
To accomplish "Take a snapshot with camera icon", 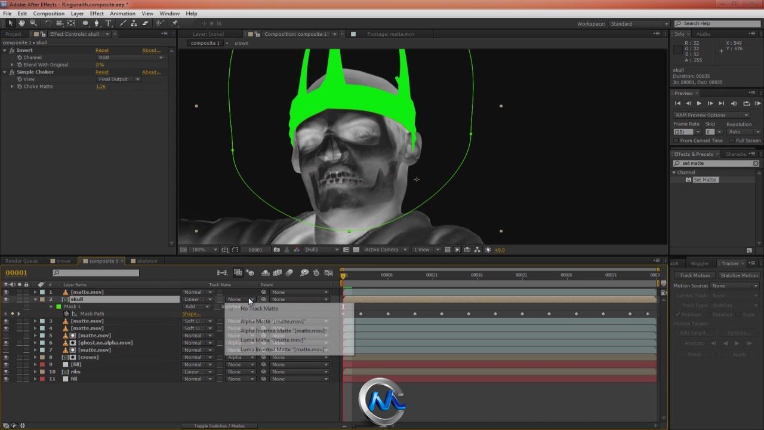I will point(276,250).
